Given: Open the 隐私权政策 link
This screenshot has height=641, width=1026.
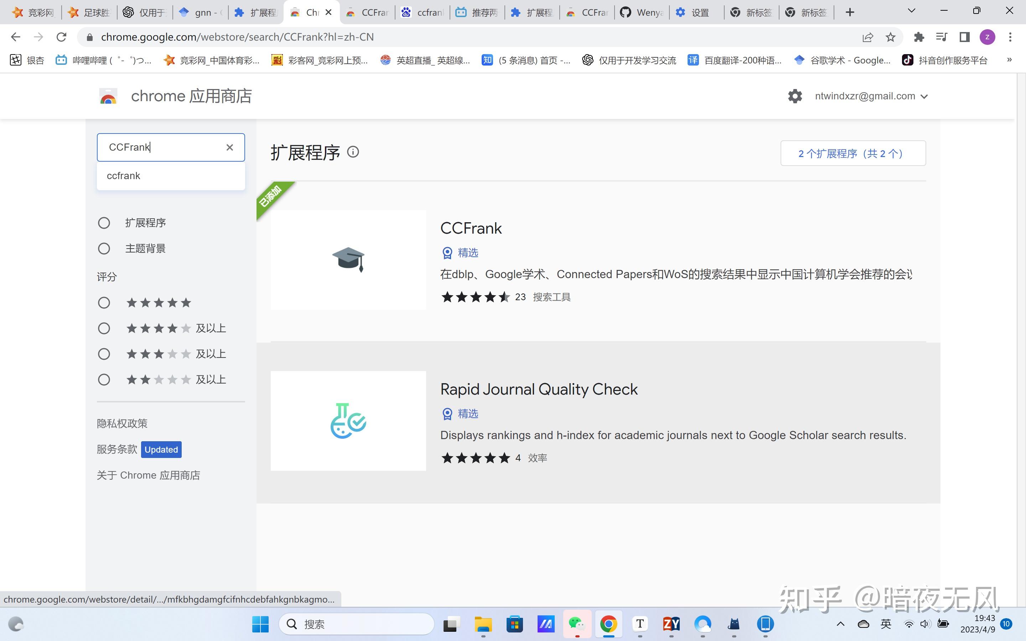Looking at the screenshot, I should [122, 423].
